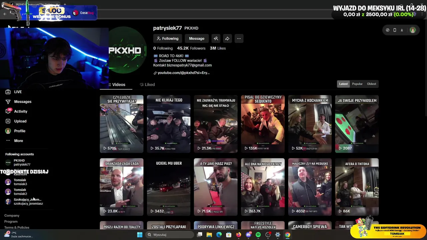Viewport: 427px width, 240px height.
Task: Open Spotify from the taskbar
Action: [x=258, y=235]
